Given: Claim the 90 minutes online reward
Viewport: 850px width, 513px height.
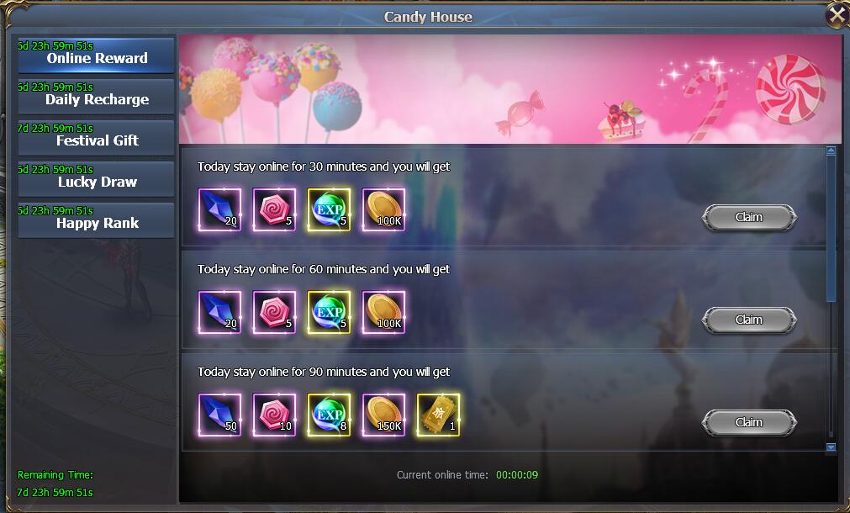Looking at the screenshot, I should (749, 422).
